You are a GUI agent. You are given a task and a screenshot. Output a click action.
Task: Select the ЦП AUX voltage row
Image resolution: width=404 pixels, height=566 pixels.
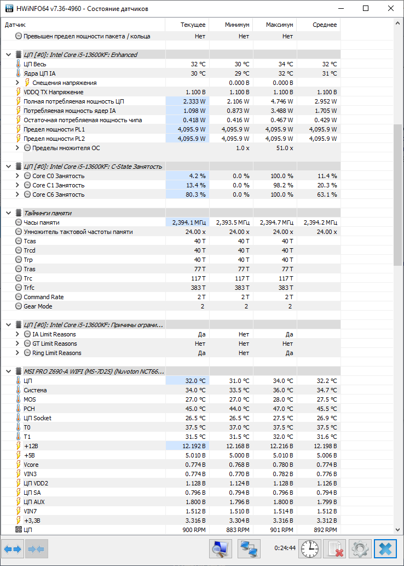pyautogui.click(x=171, y=502)
